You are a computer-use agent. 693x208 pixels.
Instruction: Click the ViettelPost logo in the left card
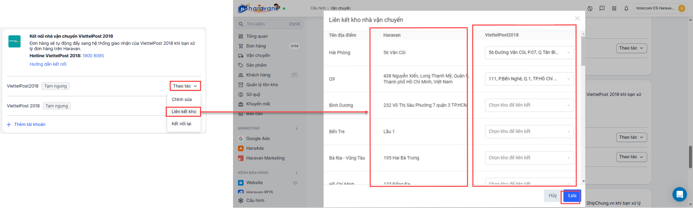tap(14, 41)
